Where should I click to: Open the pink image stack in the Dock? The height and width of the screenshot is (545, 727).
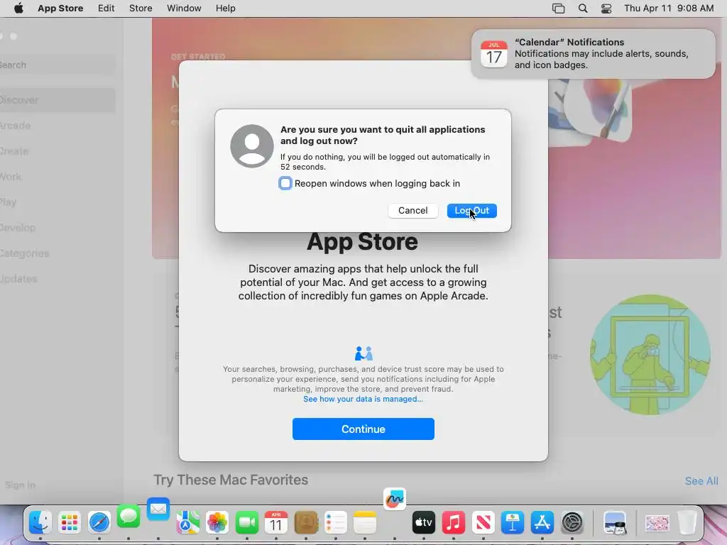(657, 523)
